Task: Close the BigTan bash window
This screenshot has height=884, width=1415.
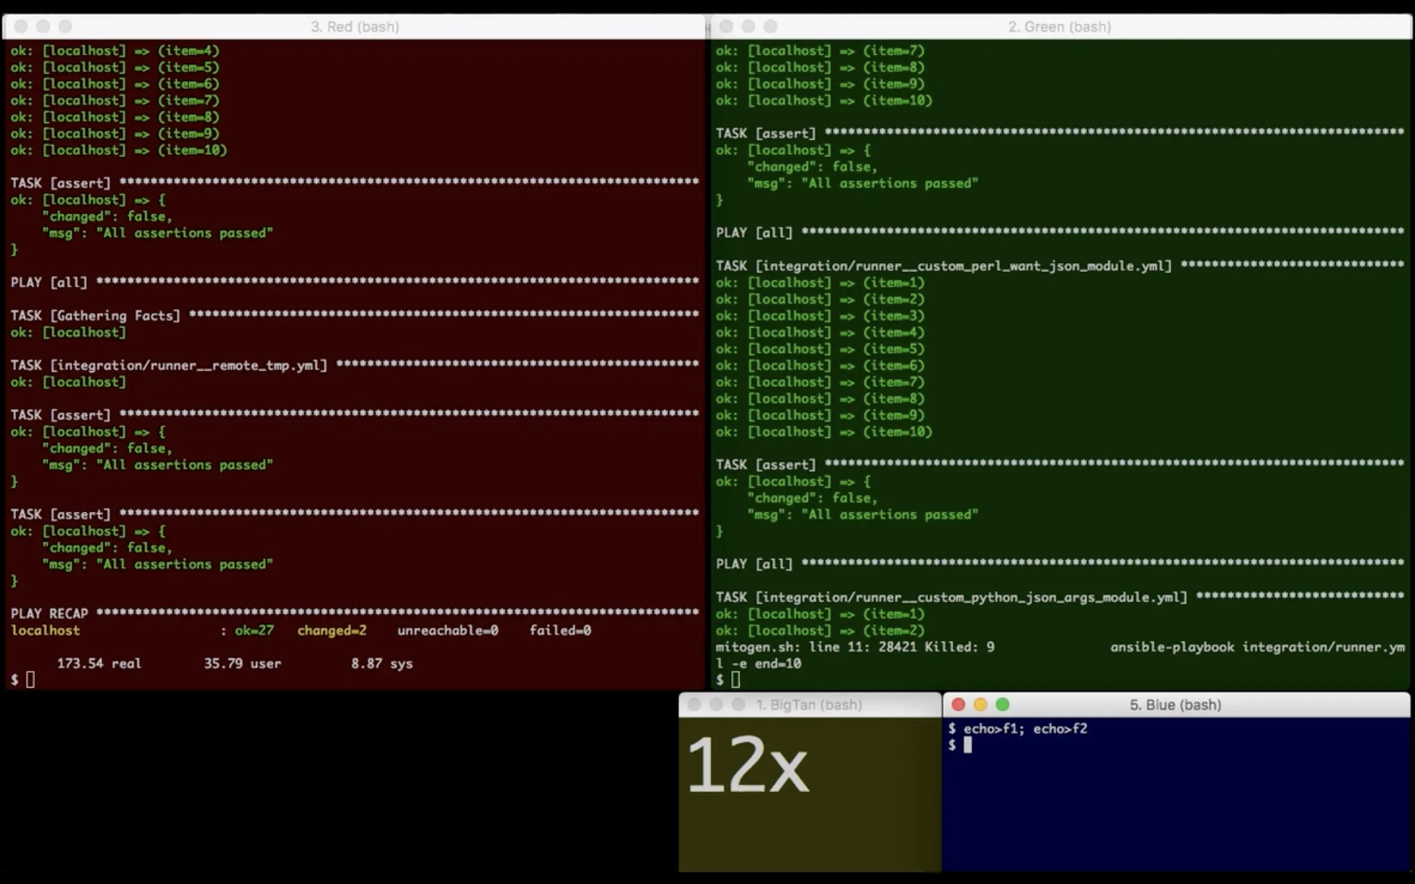Action: click(x=694, y=705)
